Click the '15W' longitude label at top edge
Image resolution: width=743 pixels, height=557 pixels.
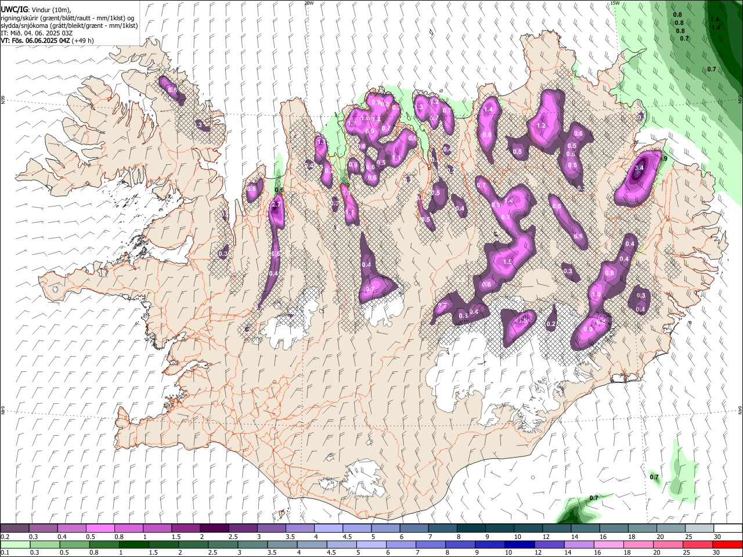pos(615,3)
